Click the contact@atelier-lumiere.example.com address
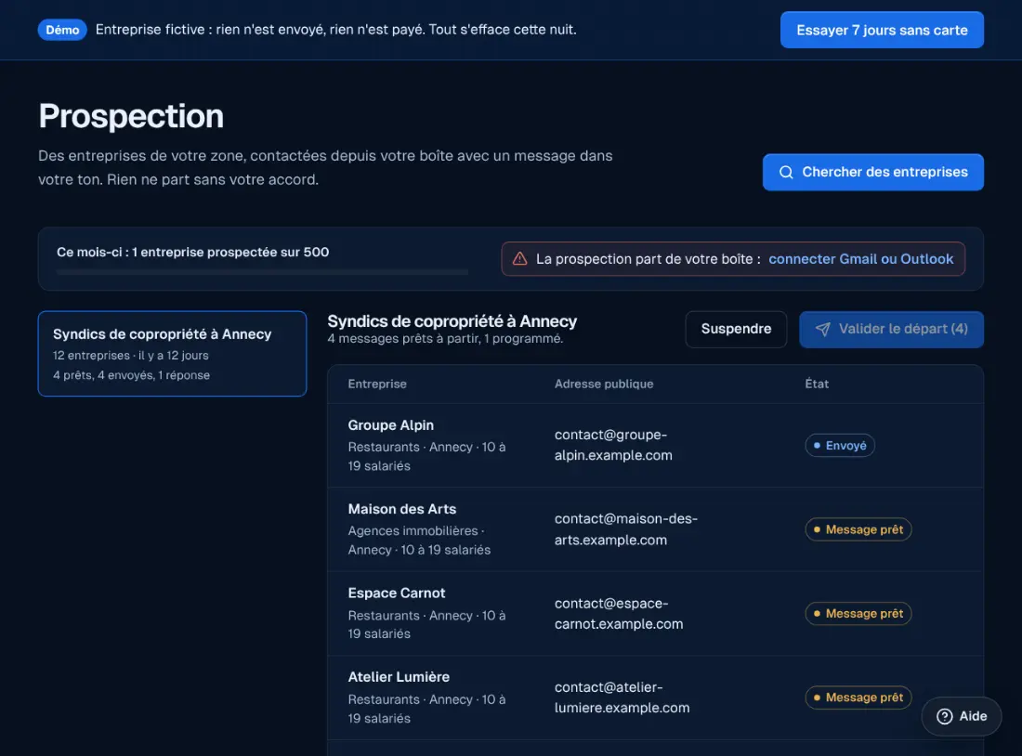This screenshot has width=1022, height=756. (x=622, y=697)
